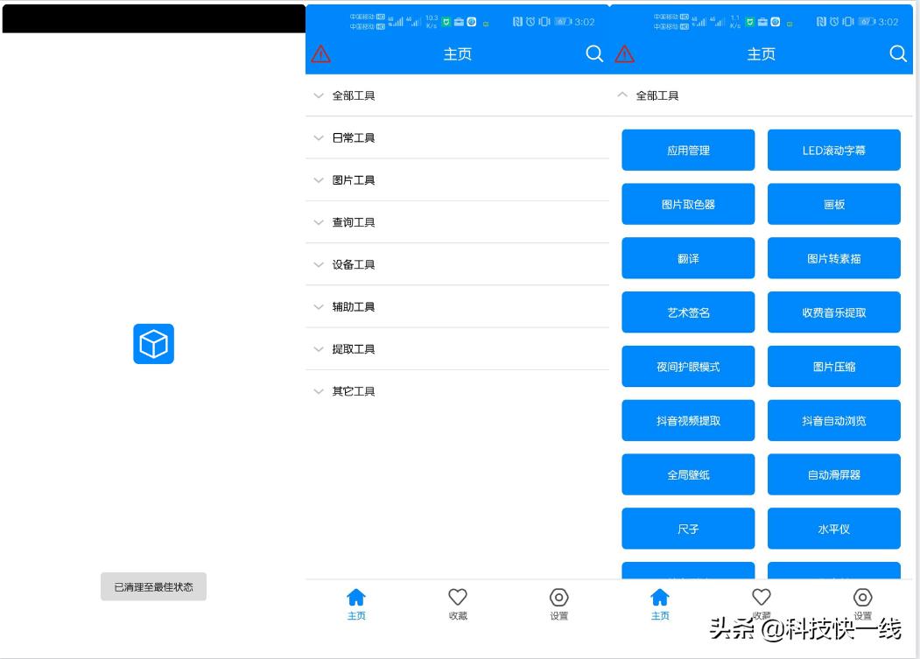Open the 图片取色器 color picker tool

(x=688, y=205)
